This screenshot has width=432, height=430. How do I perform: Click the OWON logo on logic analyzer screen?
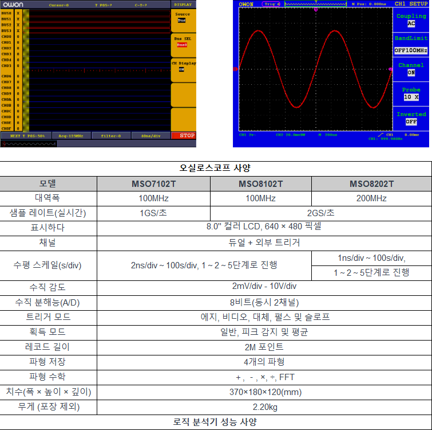coord(13,5)
